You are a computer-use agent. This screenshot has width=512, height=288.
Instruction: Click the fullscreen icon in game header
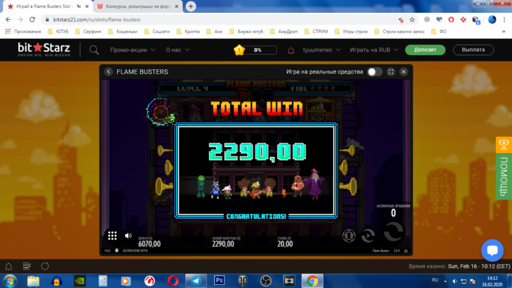click(x=391, y=72)
